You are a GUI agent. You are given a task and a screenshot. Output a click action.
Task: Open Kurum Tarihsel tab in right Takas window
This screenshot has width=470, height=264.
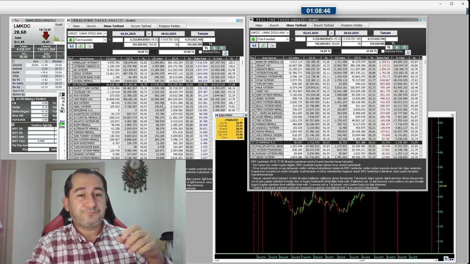pos(324,25)
